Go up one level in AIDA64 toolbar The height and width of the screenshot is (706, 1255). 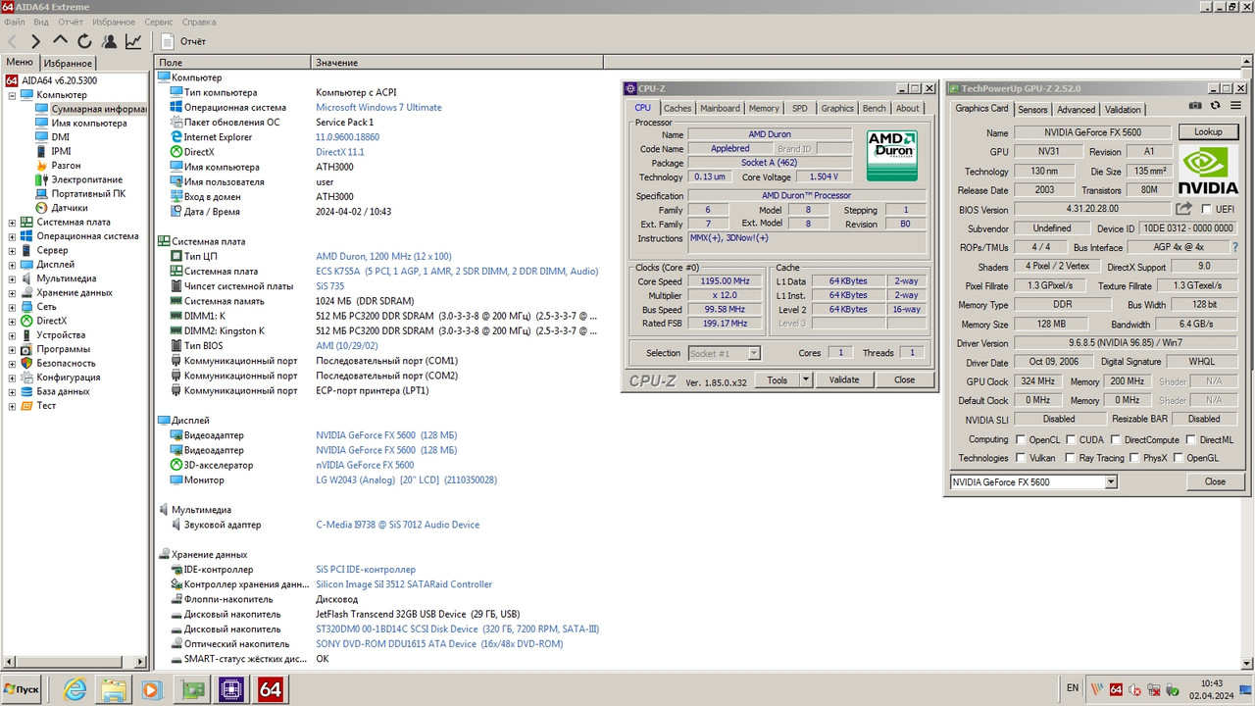click(x=61, y=41)
